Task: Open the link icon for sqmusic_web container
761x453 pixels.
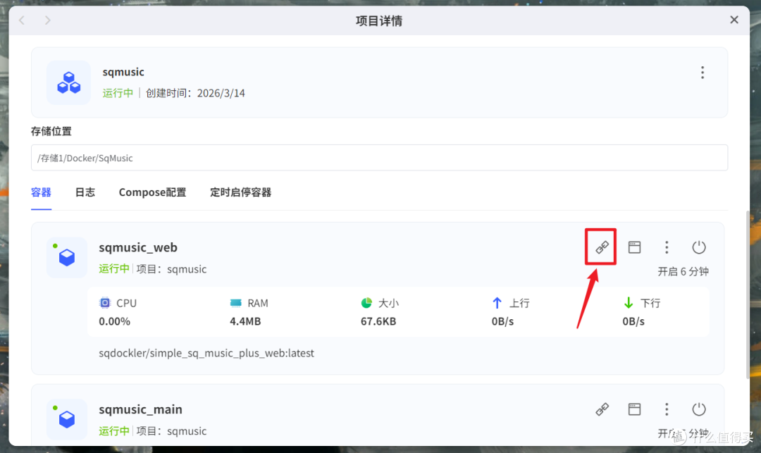Action: tap(602, 247)
